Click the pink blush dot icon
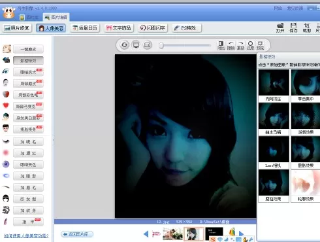 pyautogui.click(x=6, y=152)
